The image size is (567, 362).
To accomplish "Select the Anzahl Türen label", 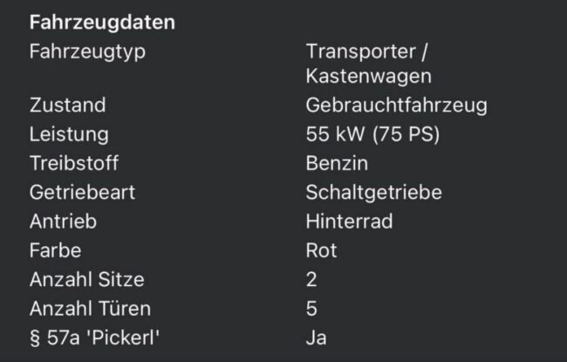I will click(91, 309).
